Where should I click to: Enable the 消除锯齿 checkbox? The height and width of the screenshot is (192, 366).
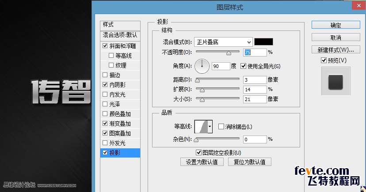tap(221, 127)
